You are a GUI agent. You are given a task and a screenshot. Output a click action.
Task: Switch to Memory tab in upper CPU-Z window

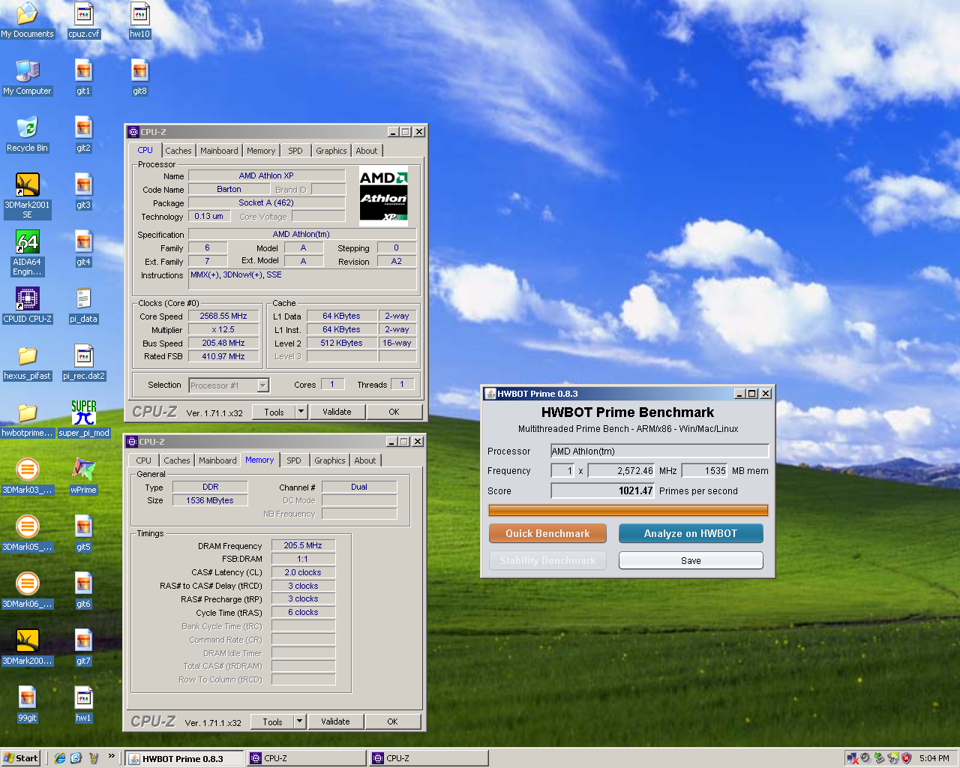tap(261, 151)
